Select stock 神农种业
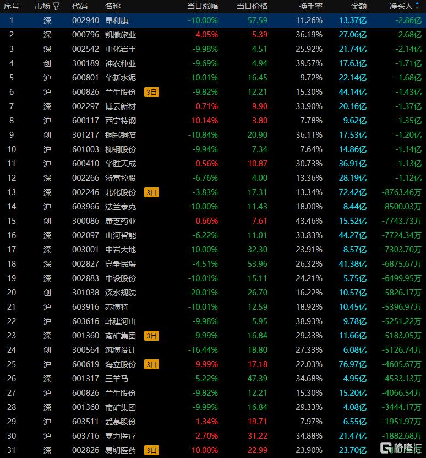 pos(121,63)
